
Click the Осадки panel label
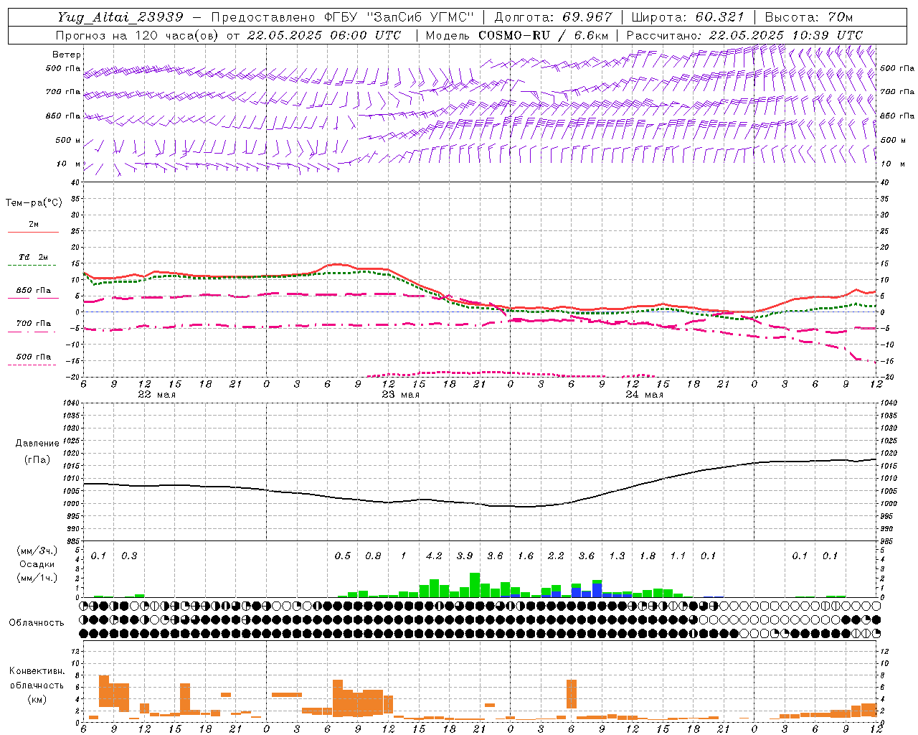click(37, 564)
